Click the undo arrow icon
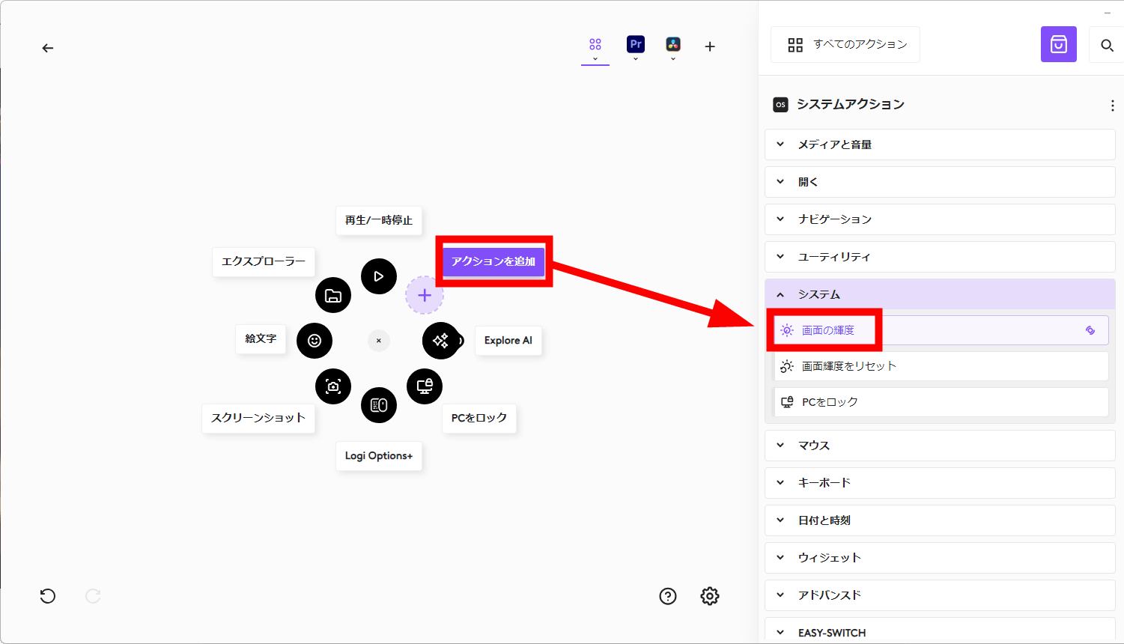1124x644 pixels. [48, 596]
